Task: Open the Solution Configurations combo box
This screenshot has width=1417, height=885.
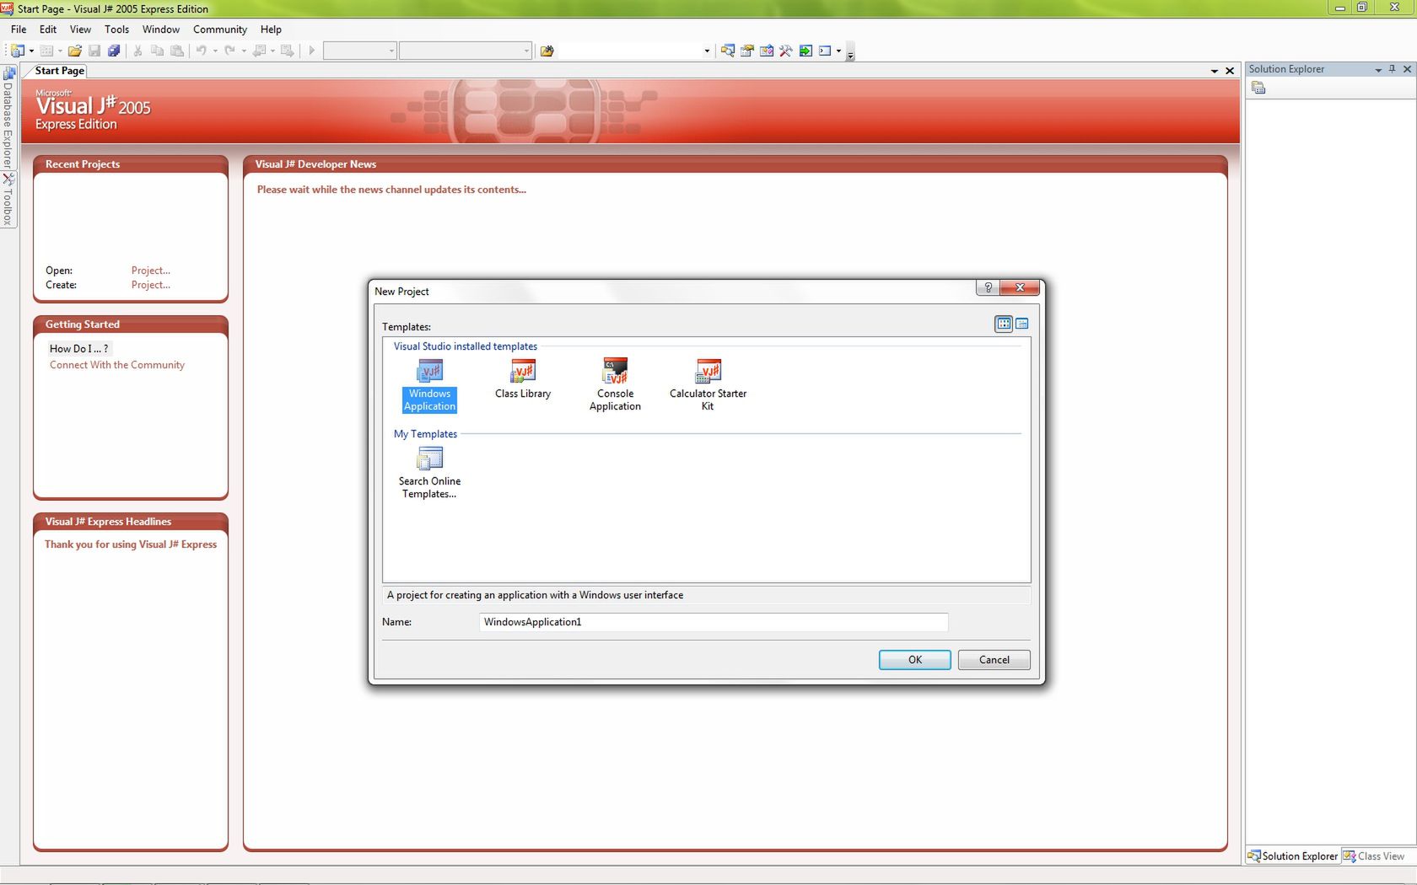Action: tap(360, 51)
